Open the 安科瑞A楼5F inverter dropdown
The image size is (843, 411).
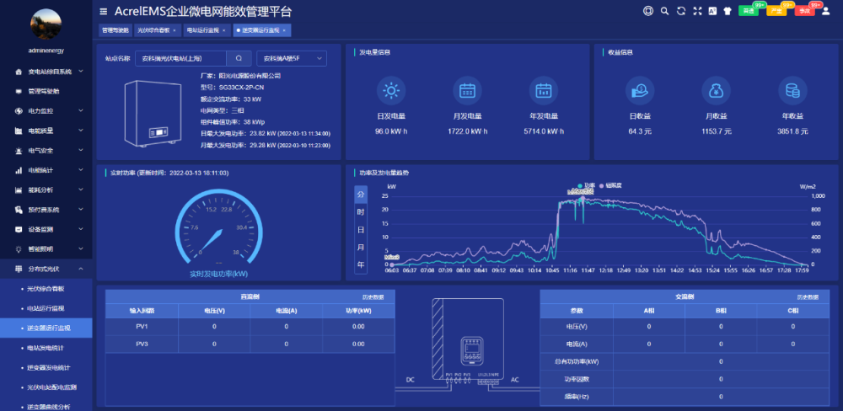[x=291, y=59]
